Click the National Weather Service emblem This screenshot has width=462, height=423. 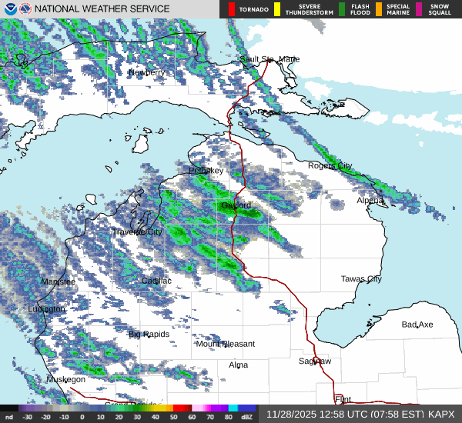click(25, 9)
